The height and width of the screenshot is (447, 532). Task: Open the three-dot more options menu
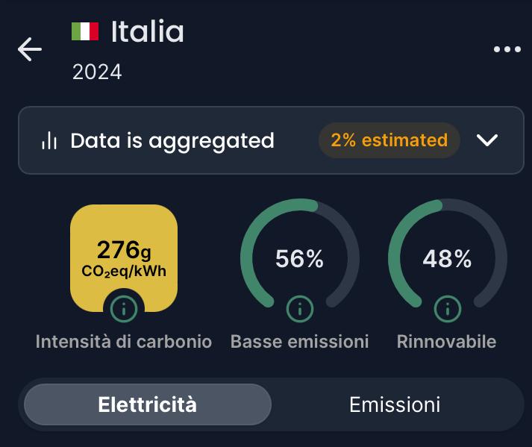[507, 49]
